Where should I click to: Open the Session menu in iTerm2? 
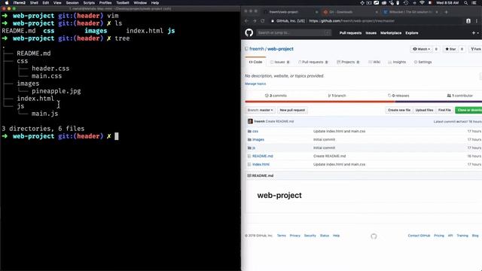[x=72, y=3]
